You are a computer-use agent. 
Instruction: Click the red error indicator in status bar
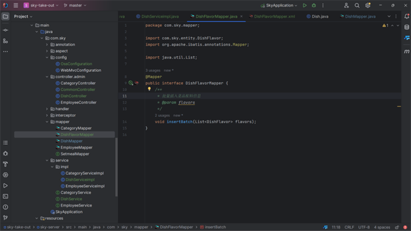click(405, 227)
